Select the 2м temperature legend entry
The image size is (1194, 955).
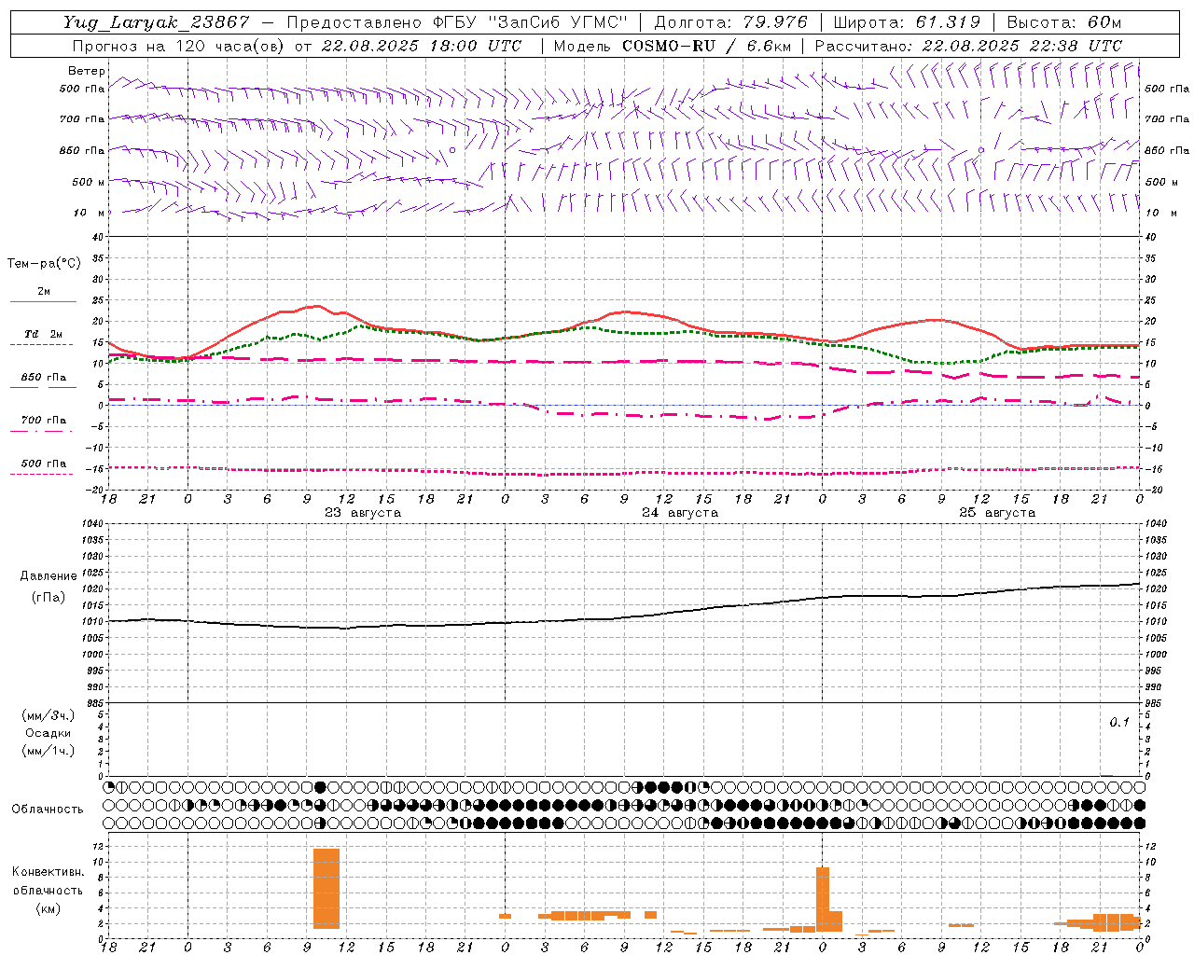(44, 292)
